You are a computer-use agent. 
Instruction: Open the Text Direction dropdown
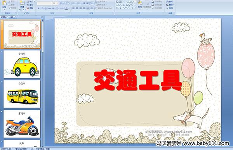pyautogui.click(x=101, y=2)
